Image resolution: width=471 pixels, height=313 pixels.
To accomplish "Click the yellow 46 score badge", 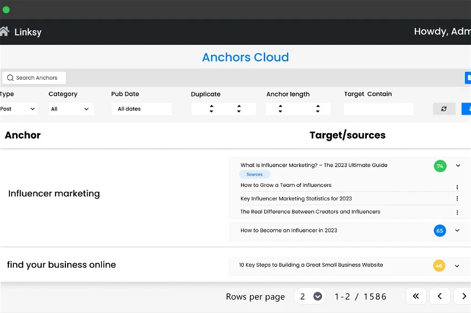I will click(x=439, y=265).
